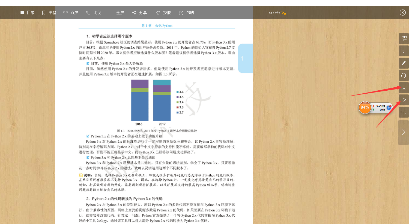Click the mrsoft logo in the toolbar

click(x=277, y=13)
